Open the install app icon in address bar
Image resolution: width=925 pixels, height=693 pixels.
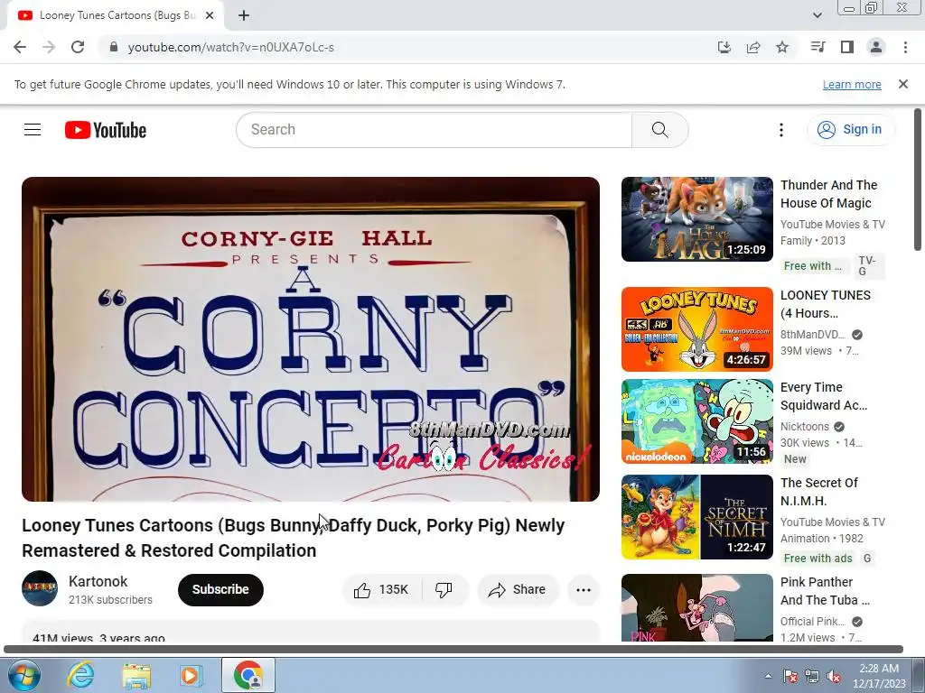click(x=724, y=47)
